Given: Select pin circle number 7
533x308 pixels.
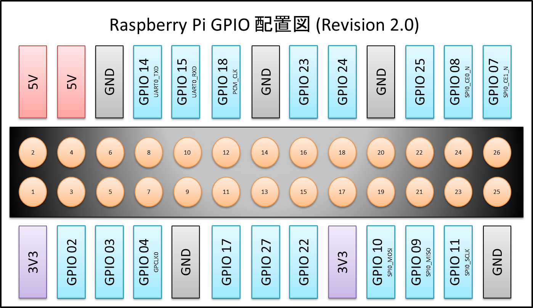Looking at the screenshot, I should pyautogui.click(x=149, y=192).
